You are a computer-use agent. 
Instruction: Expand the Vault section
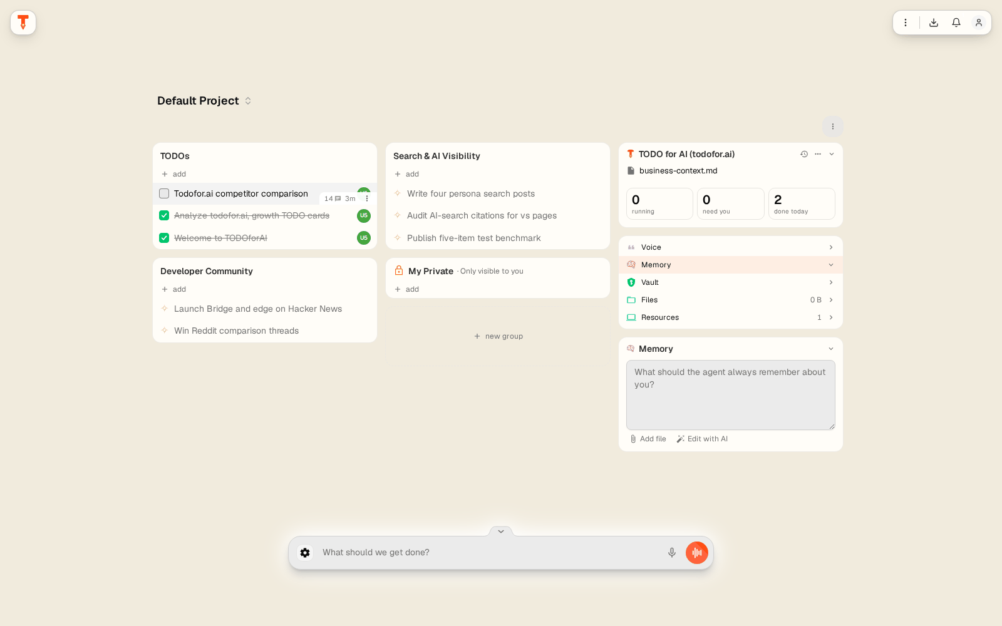pyautogui.click(x=731, y=282)
